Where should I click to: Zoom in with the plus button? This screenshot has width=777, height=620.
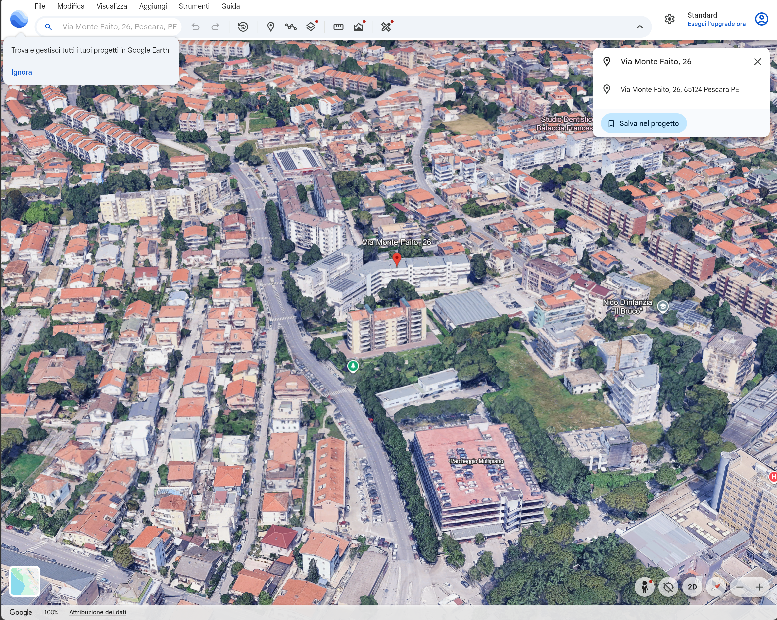(x=759, y=587)
